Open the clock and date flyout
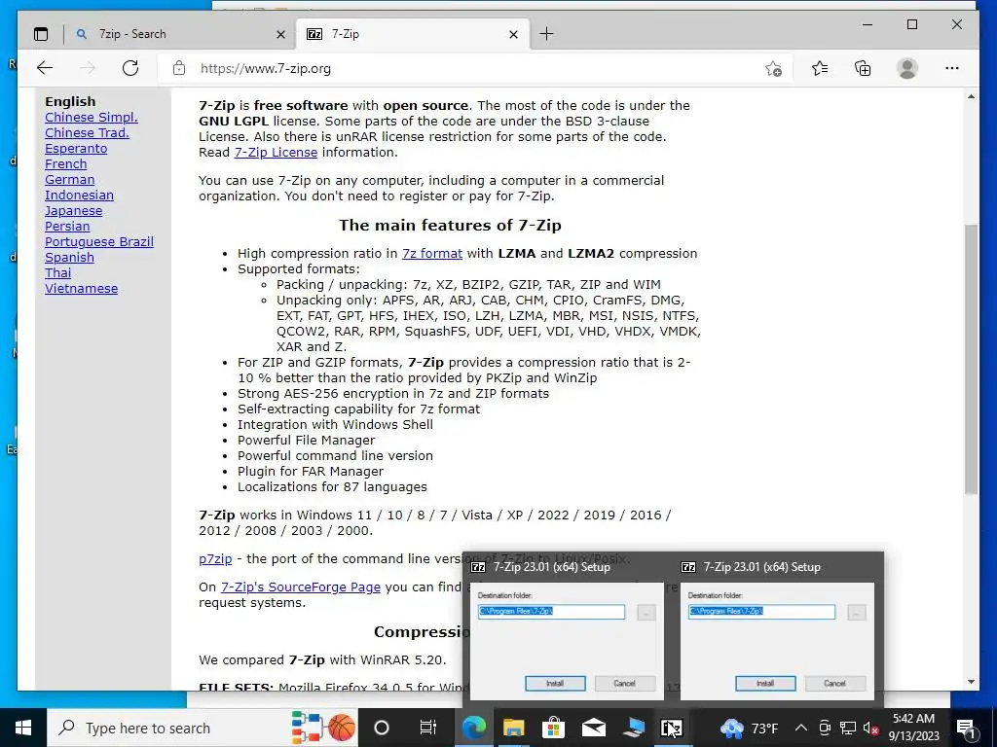 (x=913, y=728)
